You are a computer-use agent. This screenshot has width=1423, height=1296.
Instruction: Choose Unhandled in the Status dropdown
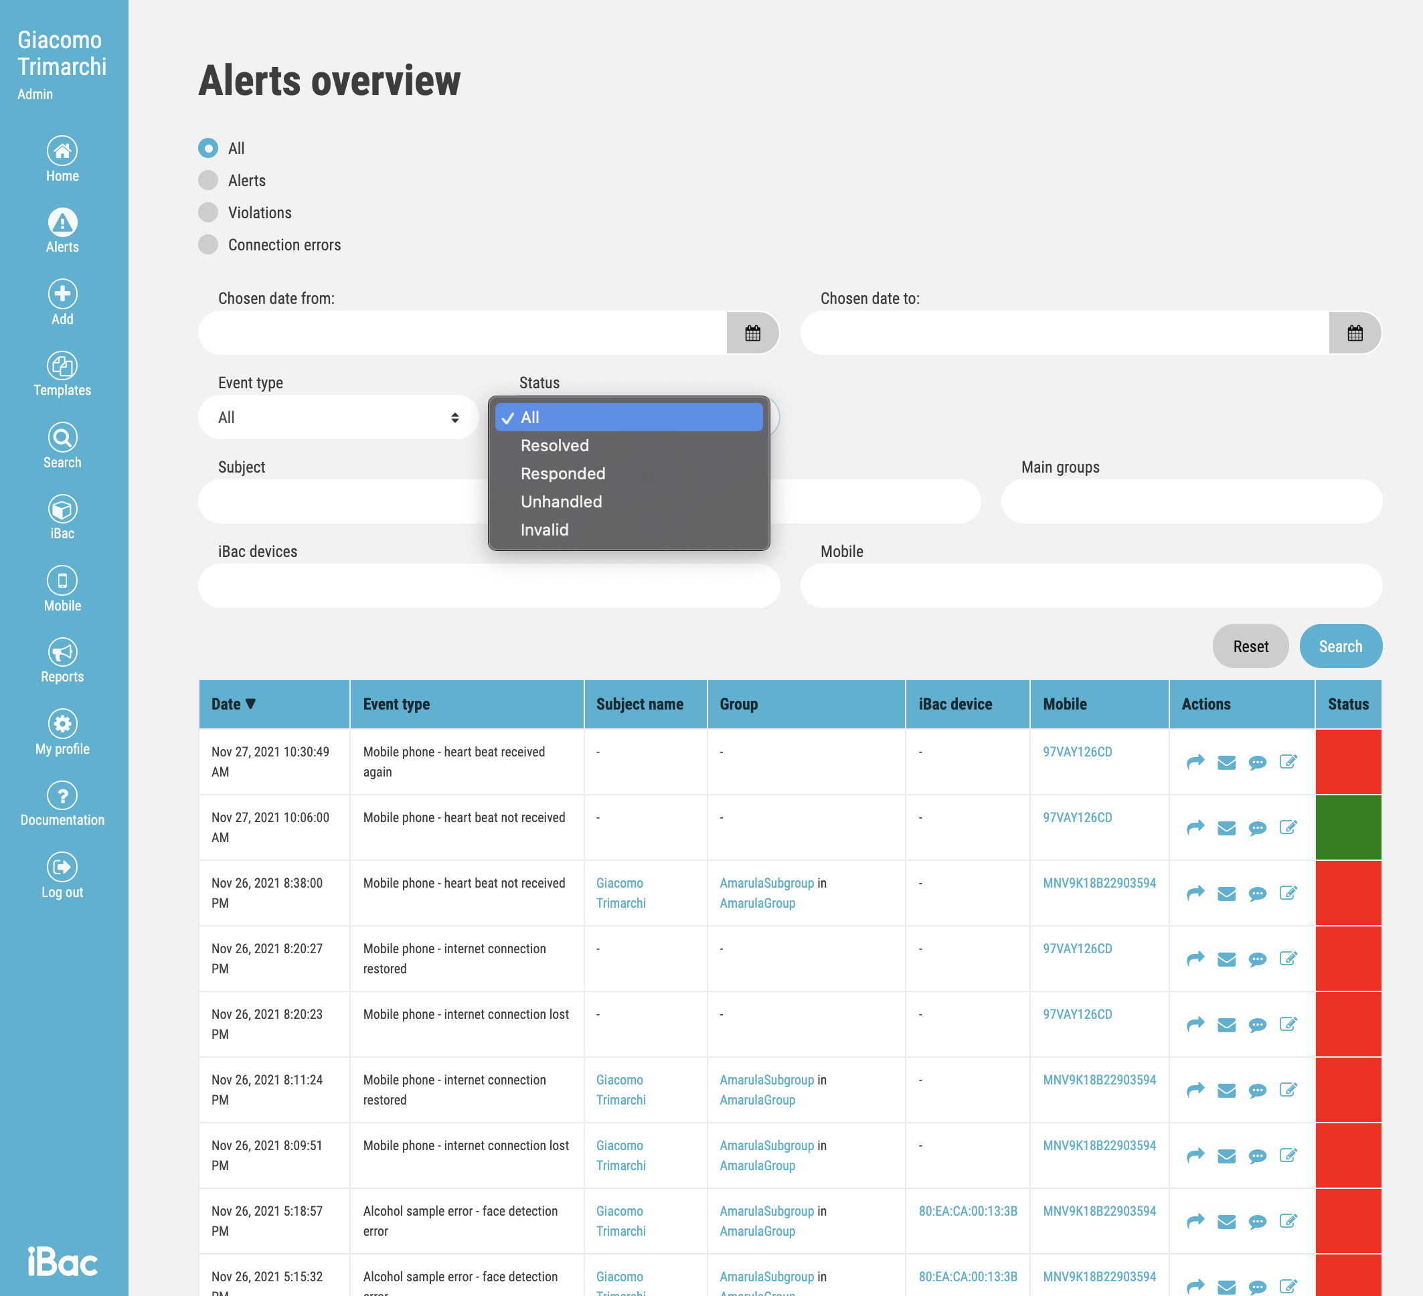coord(561,502)
